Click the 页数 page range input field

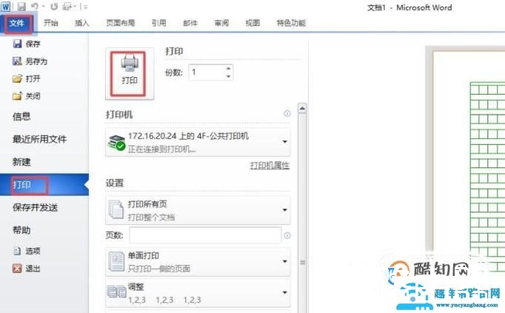pos(205,235)
